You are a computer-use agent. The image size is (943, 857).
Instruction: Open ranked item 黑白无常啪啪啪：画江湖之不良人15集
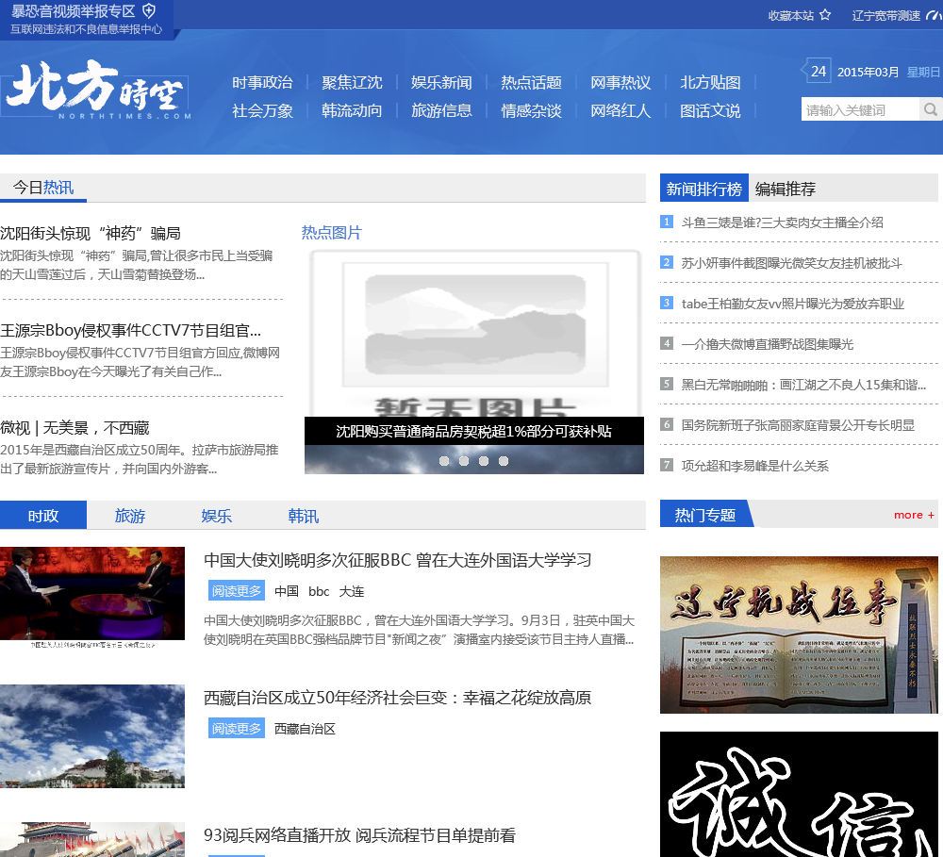pyautogui.click(x=803, y=385)
